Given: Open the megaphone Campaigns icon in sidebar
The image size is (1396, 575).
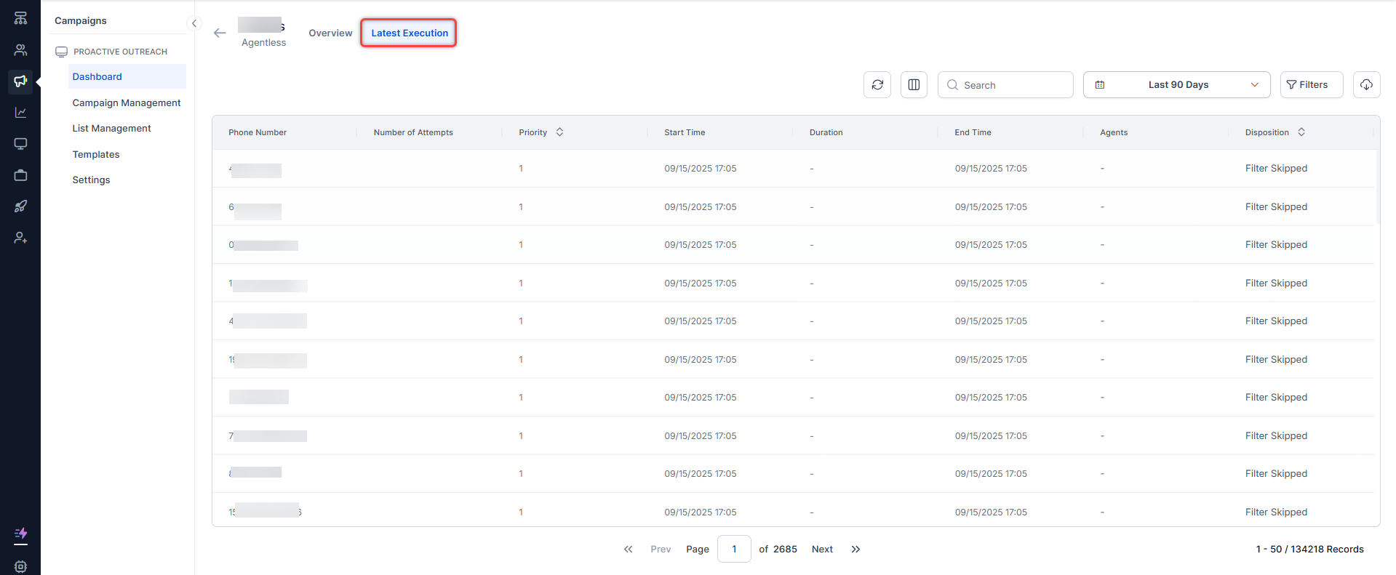Looking at the screenshot, I should [20, 81].
